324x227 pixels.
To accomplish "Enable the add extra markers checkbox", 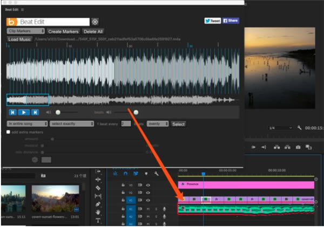I will [9, 132].
